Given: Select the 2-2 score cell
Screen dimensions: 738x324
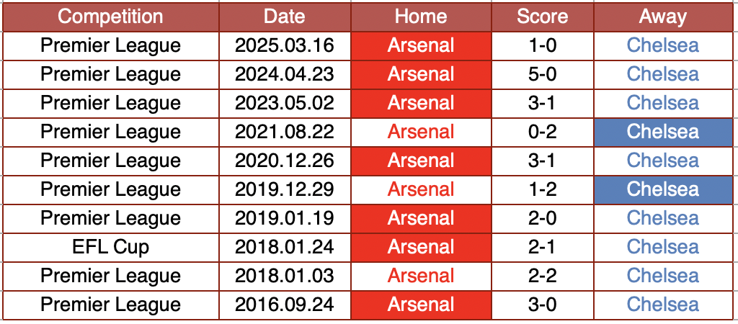Looking at the screenshot, I should pyautogui.click(x=542, y=276).
